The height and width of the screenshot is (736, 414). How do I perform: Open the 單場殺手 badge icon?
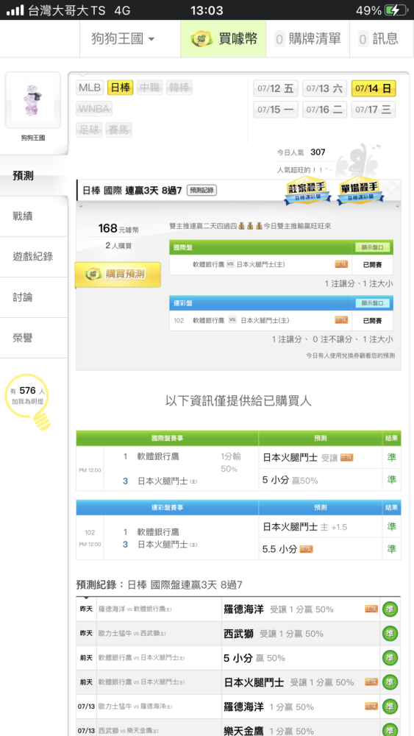pyautogui.click(x=360, y=191)
